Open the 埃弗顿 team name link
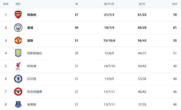181x110 pixels. [x=32, y=105]
